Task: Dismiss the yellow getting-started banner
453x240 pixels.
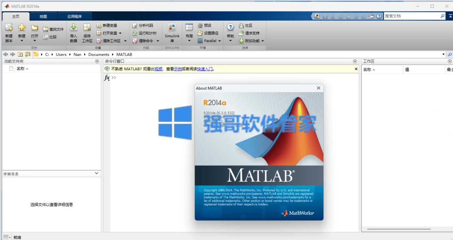Action: coord(356,69)
